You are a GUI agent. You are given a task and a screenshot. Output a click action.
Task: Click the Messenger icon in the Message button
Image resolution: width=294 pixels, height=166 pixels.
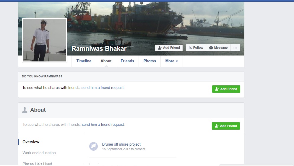click(211, 48)
